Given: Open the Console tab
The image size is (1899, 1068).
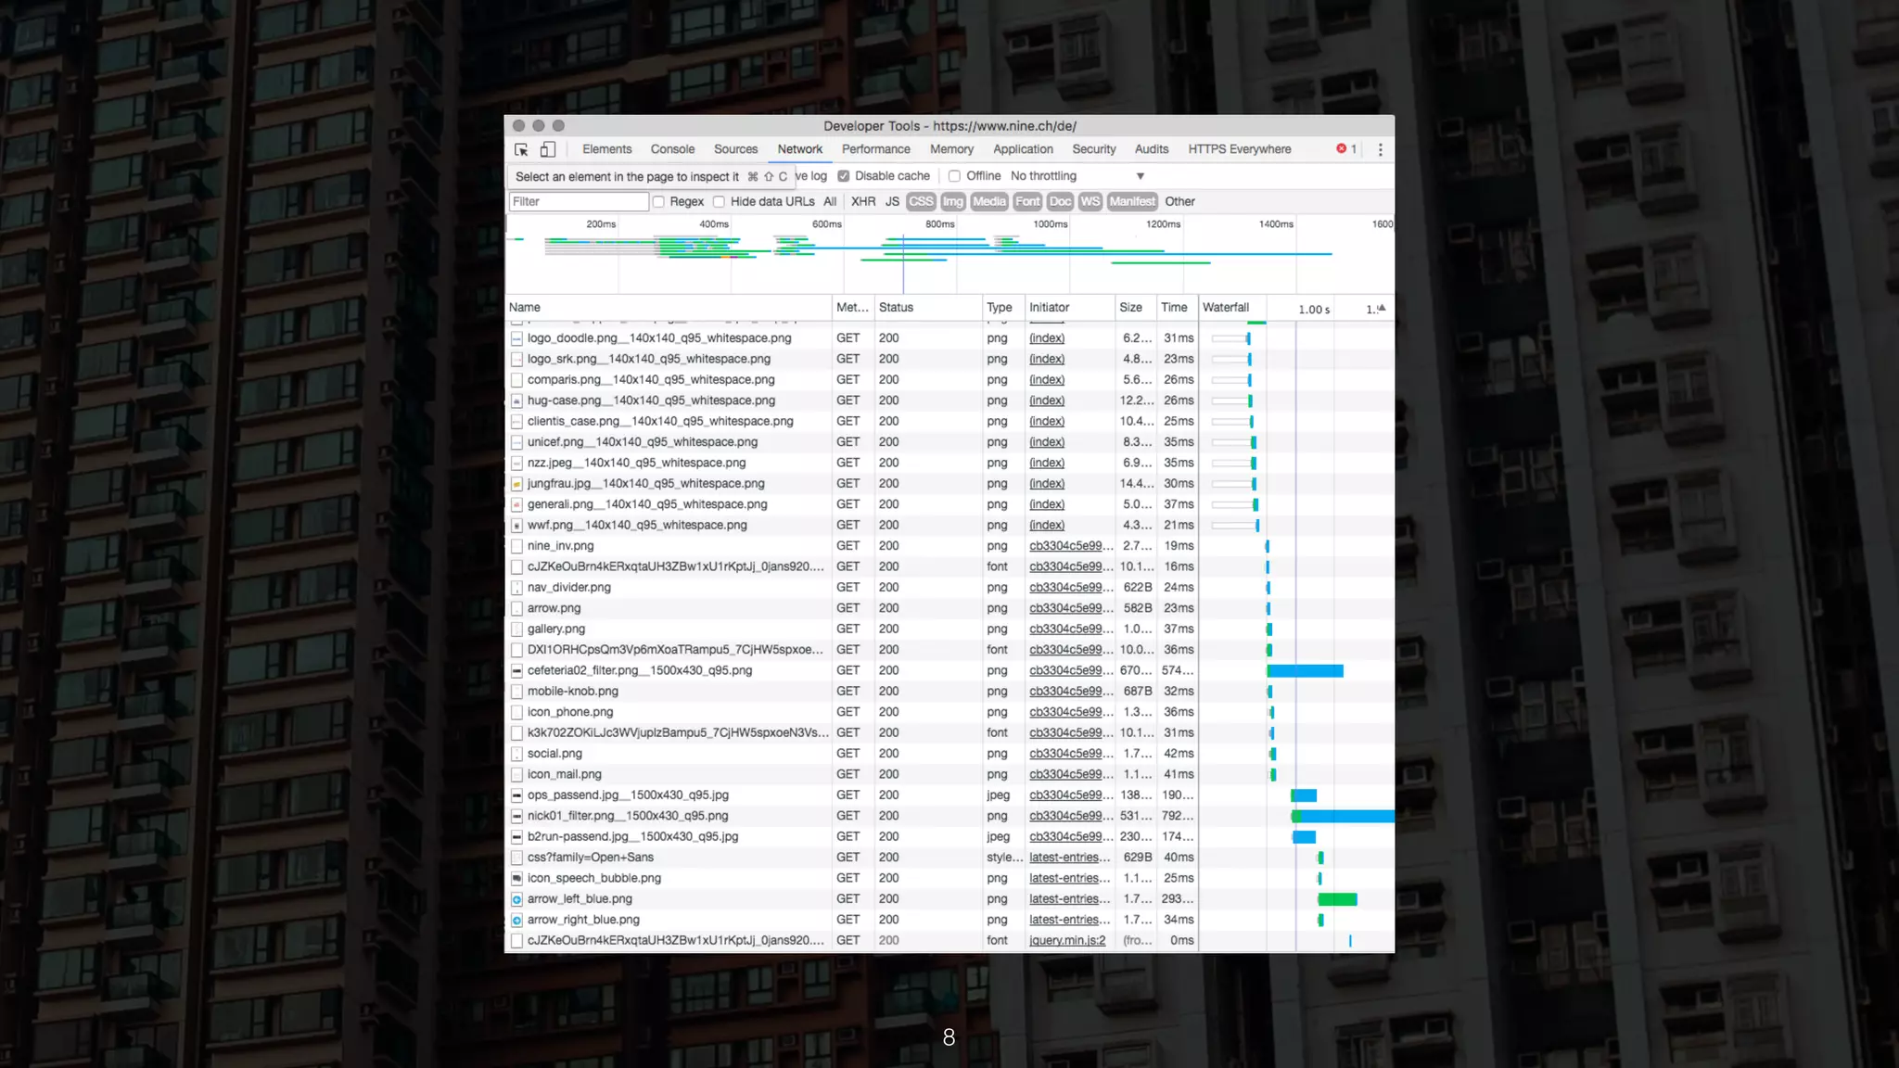Looking at the screenshot, I should [x=672, y=149].
